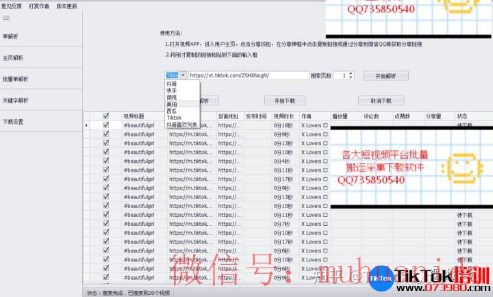The width and height of the screenshot is (493, 297).
Task: Choose 西瓜 from the platform list
Action: 182,111
